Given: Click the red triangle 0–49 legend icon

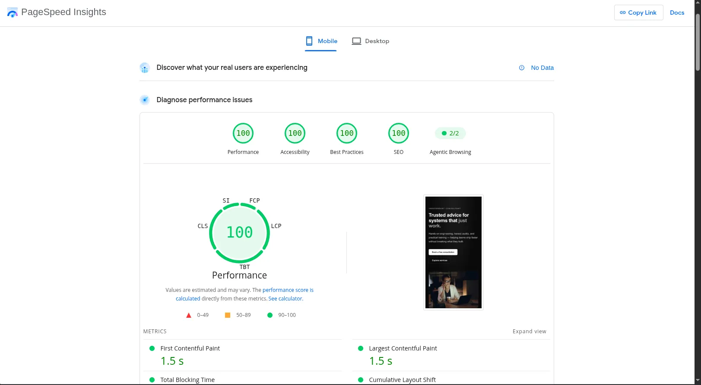Looking at the screenshot, I should tap(189, 315).
